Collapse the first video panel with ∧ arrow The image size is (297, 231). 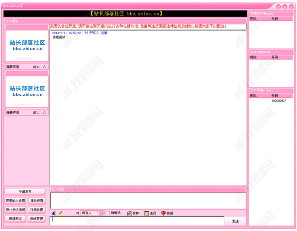click(44, 67)
